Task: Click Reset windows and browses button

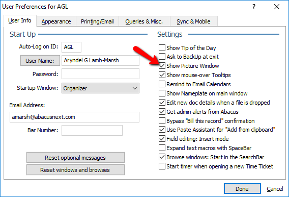Action: click(75, 170)
